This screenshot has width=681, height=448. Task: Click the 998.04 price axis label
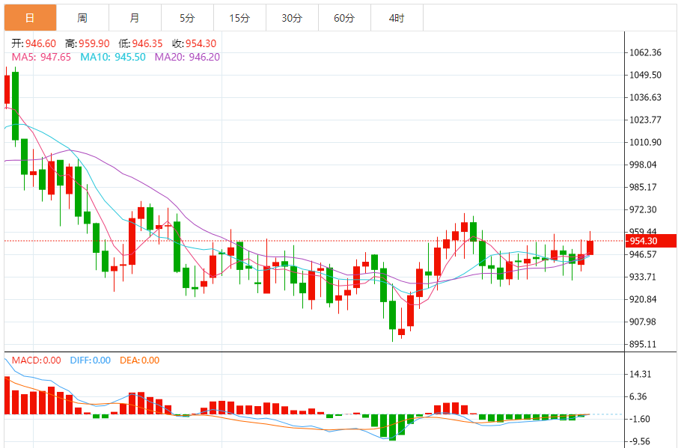click(x=644, y=165)
